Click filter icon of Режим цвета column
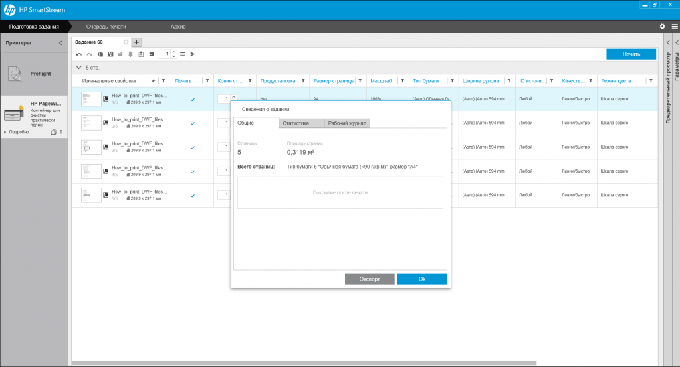 tap(651, 81)
